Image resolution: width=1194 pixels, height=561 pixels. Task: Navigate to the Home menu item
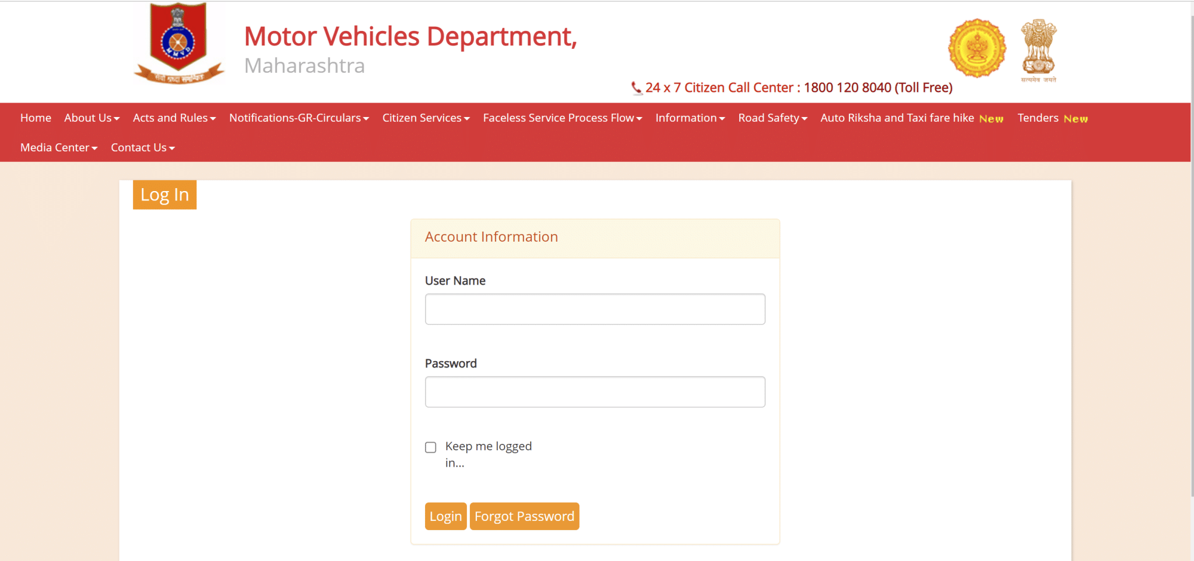coord(36,118)
